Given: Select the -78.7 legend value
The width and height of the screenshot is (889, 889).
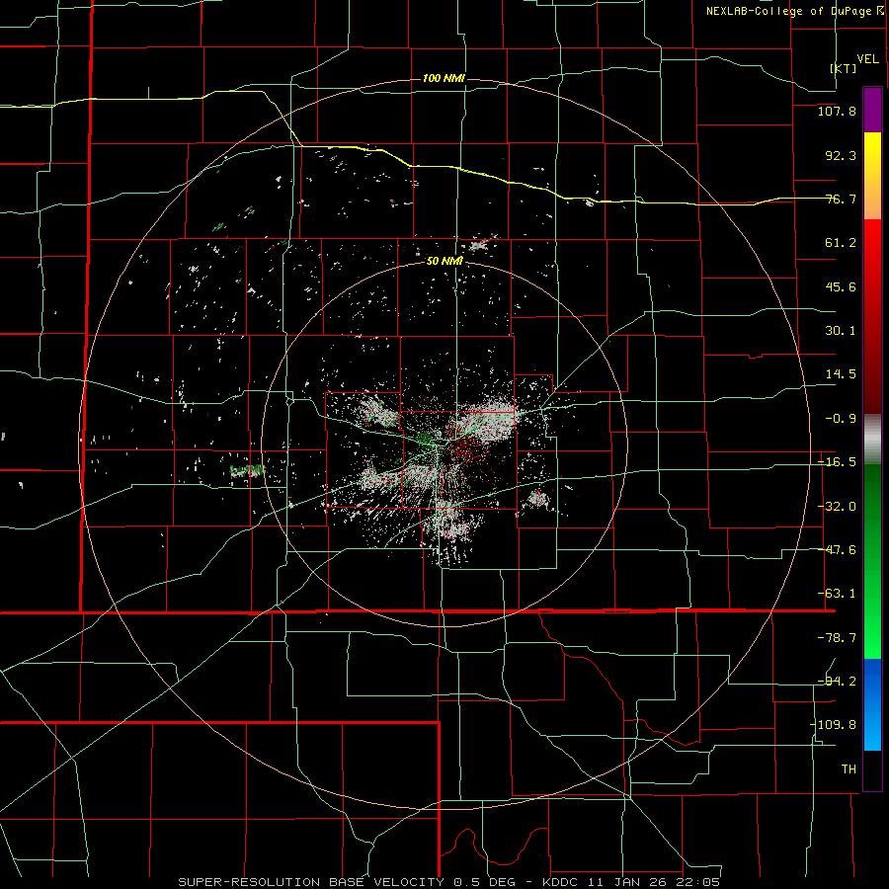Looking at the screenshot, I should [837, 638].
